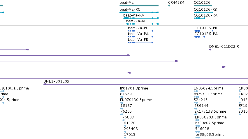Select the 76803 feature label
The image size is (248, 139).
click(x=128, y=117)
